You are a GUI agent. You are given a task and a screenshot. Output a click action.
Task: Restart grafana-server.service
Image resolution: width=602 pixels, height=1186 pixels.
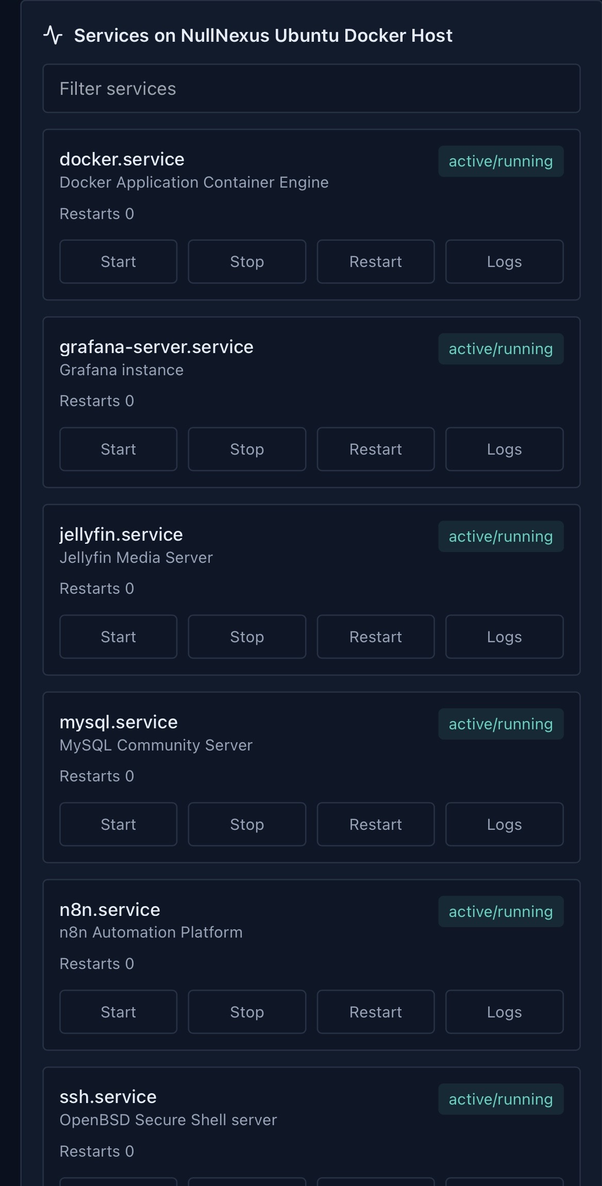pos(376,449)
